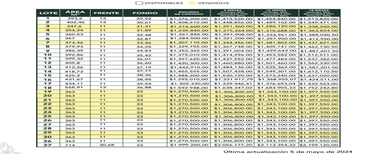Click the ÁREA M² column header
366x154 pixels.
(74, 13)
